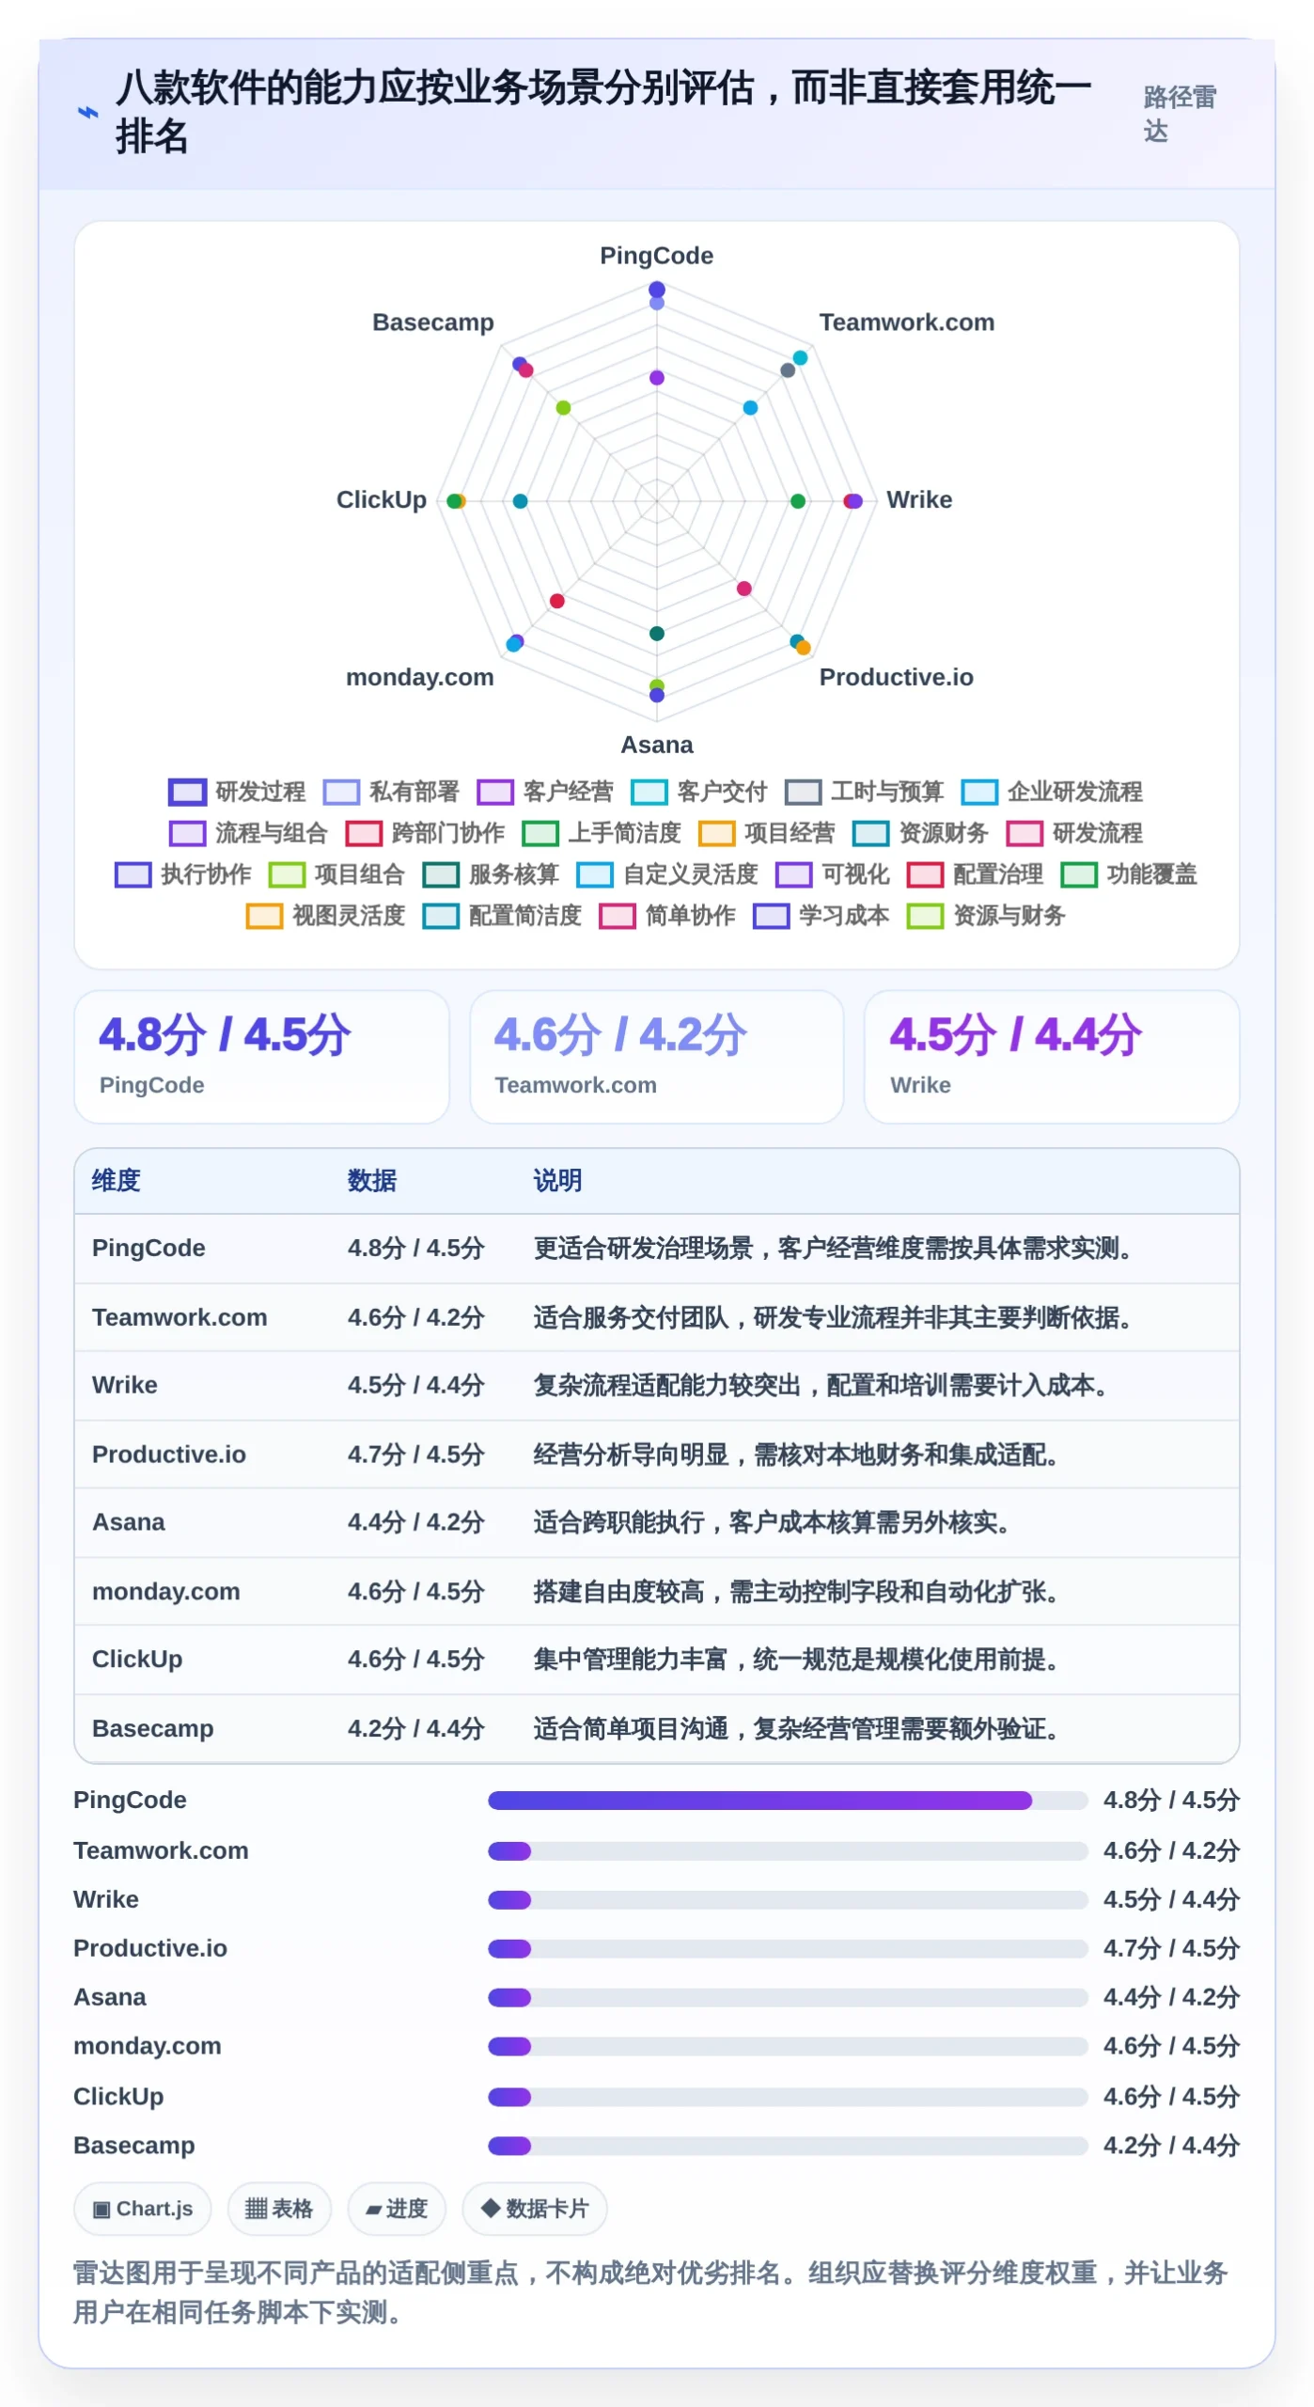The width and height of the screenshot is (1314, 2407).
Task: Select the Asana row in the table
Action: click(657, 1523)
